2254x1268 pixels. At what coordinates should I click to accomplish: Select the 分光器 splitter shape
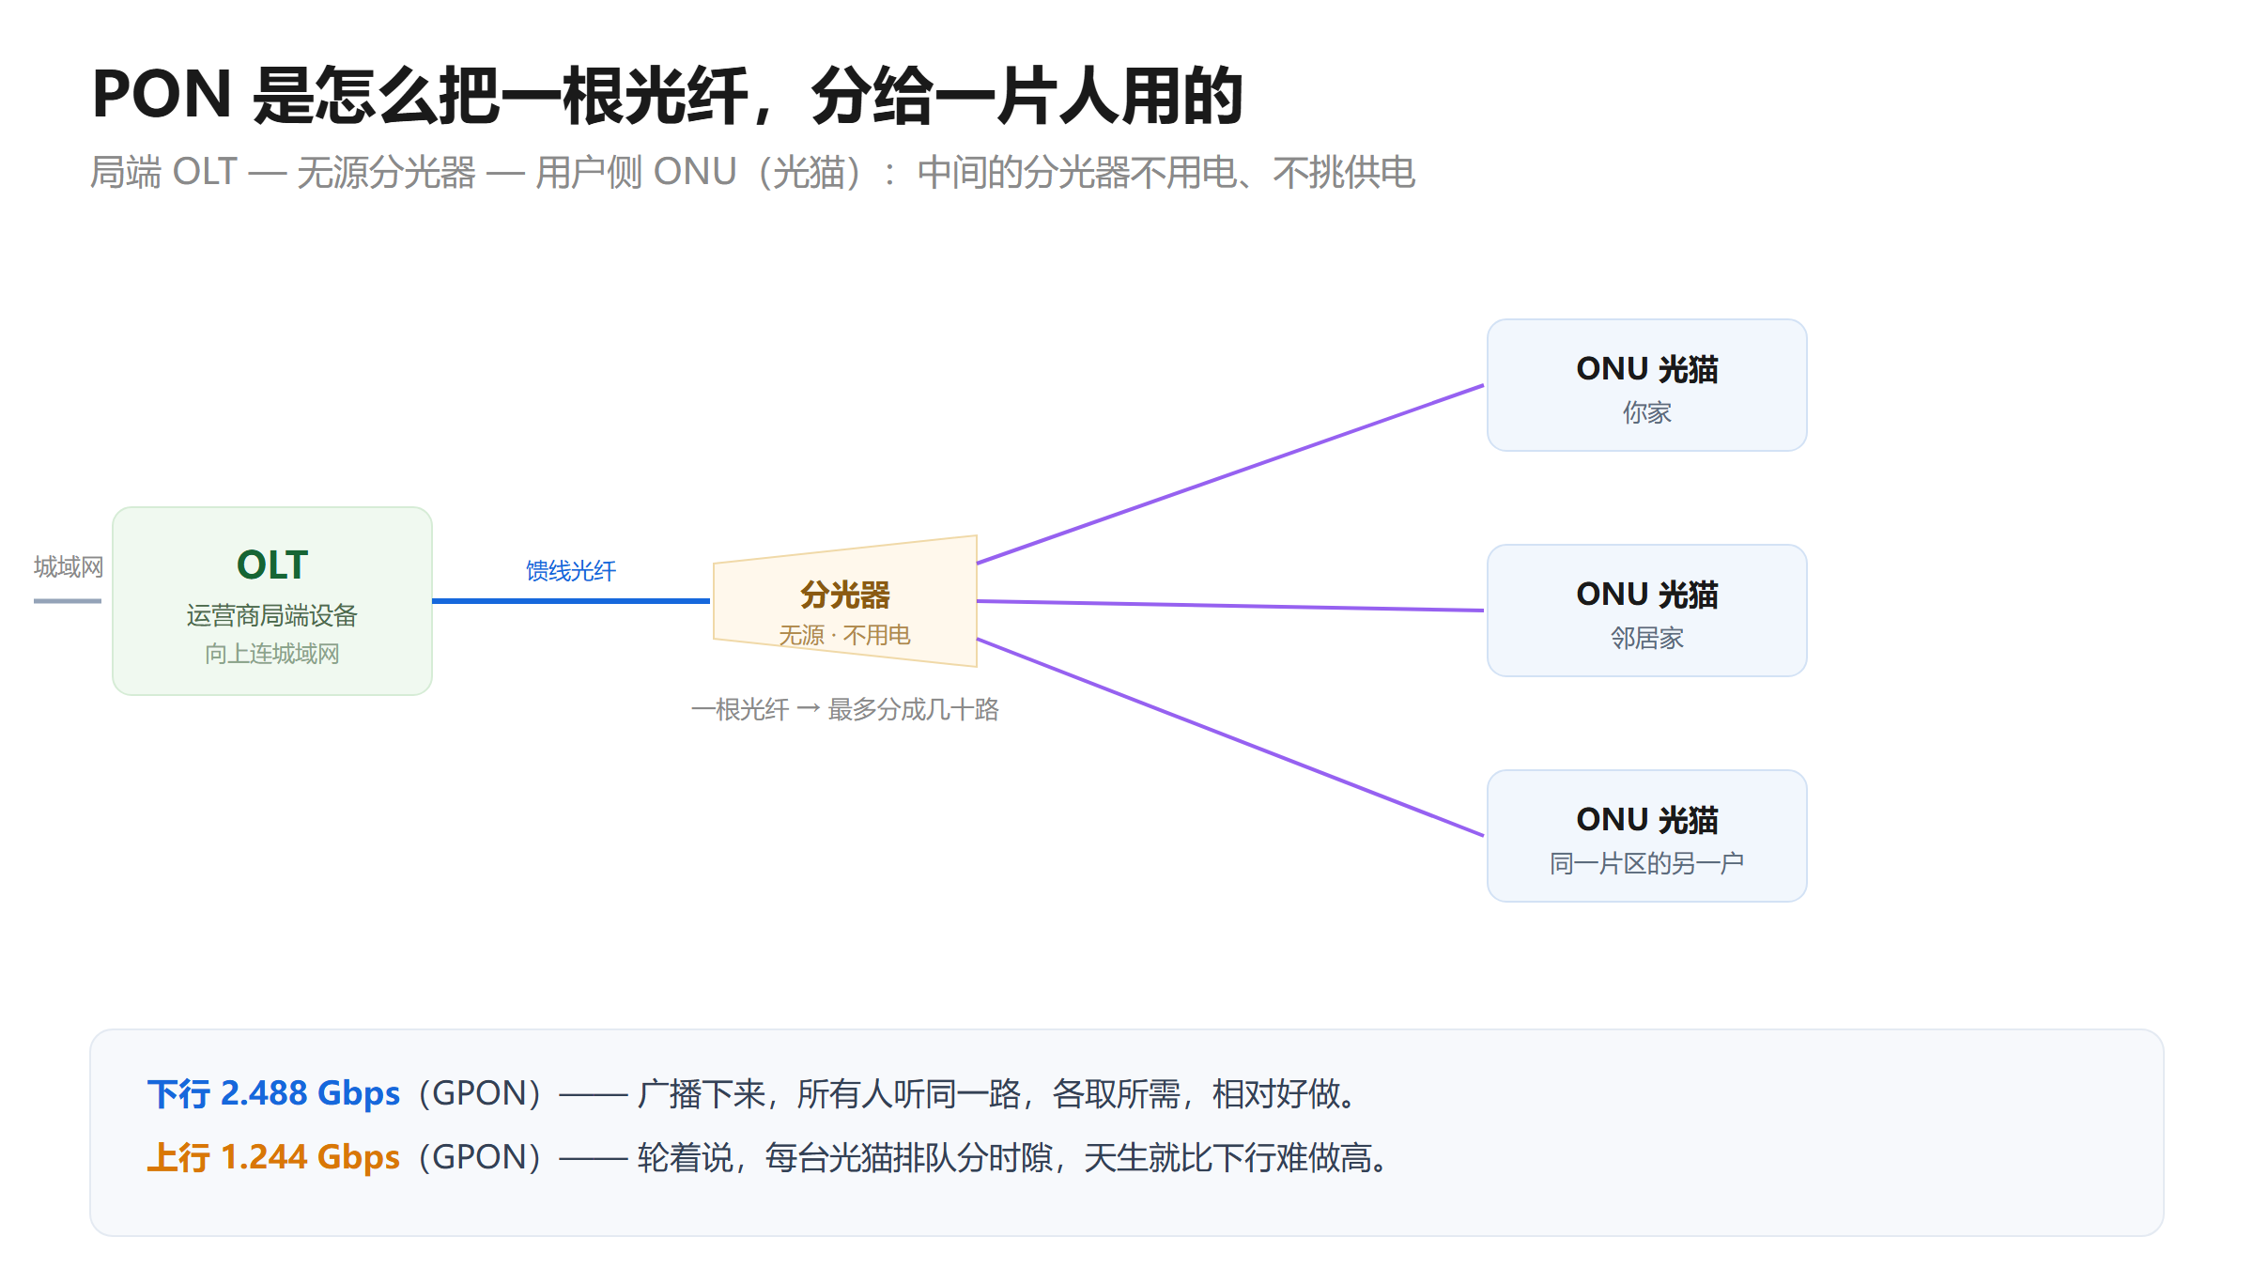click(845, 601)
